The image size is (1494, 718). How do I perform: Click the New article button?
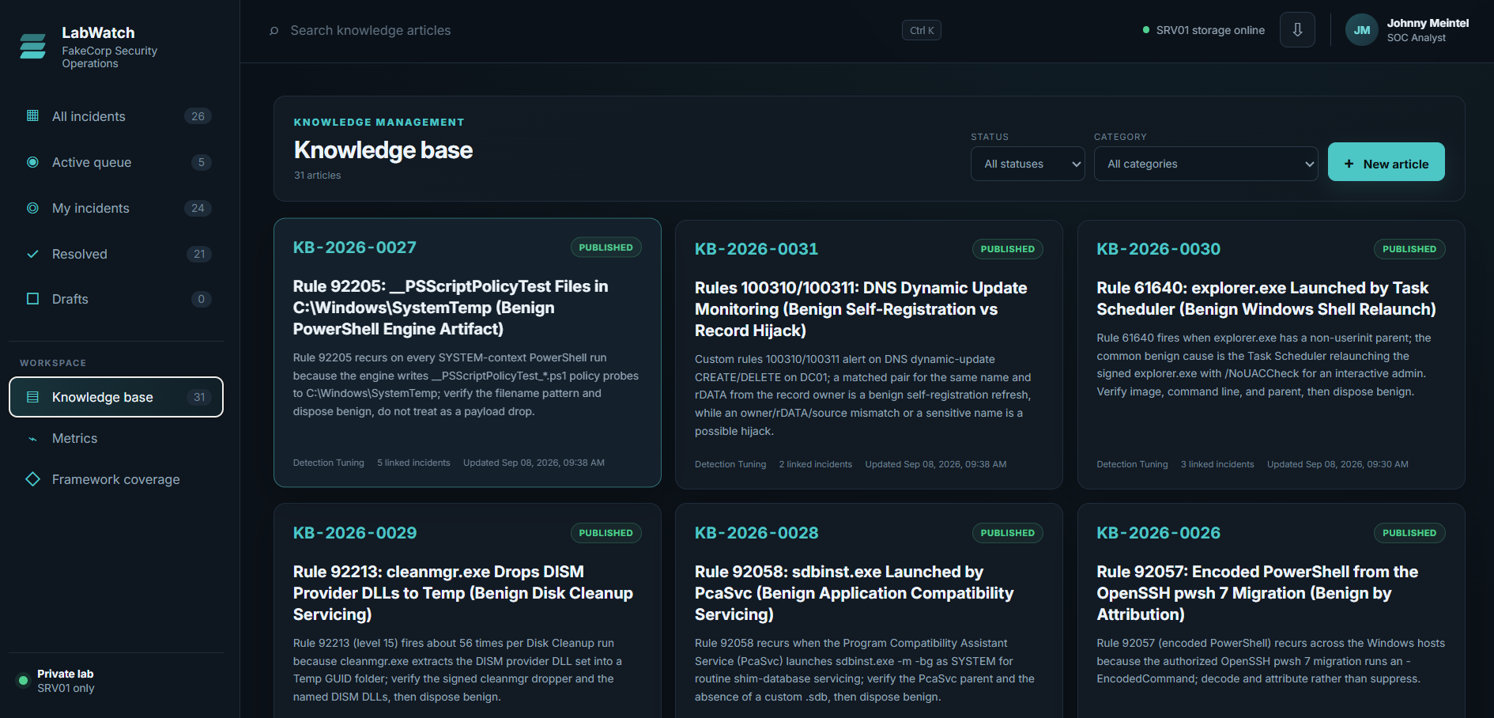point(1386,162)
